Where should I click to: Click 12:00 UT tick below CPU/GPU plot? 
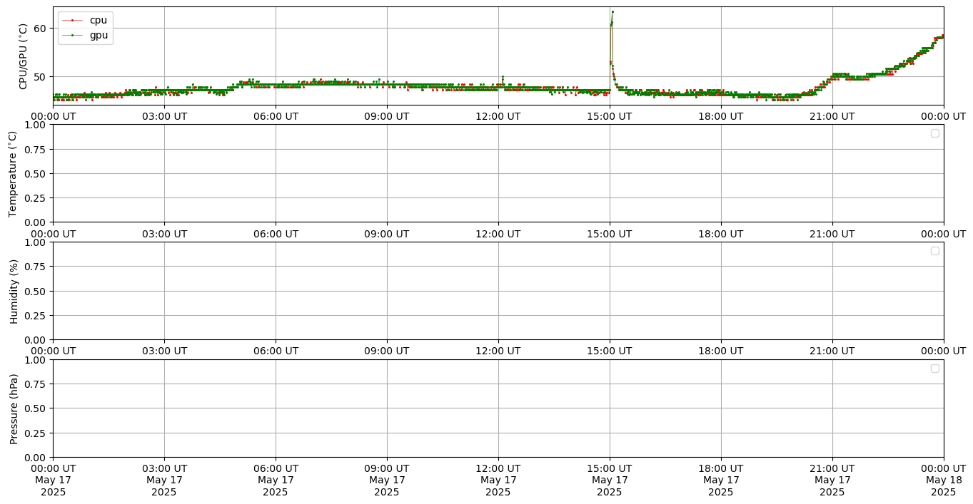[x=498, y=116]
